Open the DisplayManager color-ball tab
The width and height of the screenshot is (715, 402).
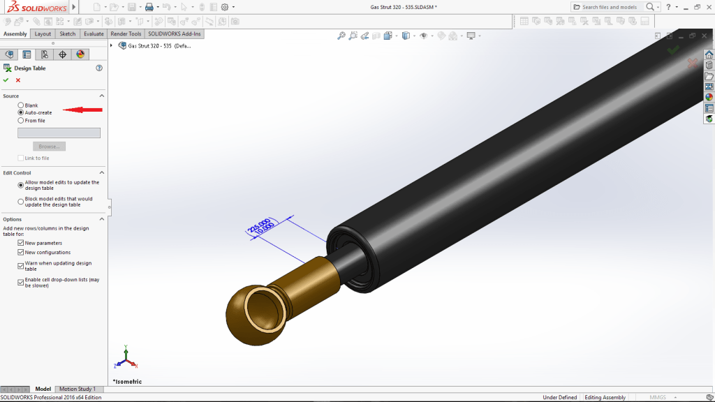pos(80,54)
